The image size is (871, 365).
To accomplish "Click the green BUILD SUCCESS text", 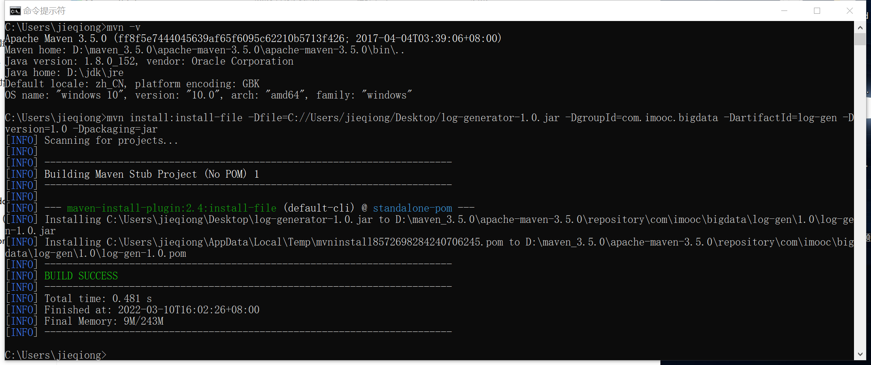I will [x=81, y=276].
